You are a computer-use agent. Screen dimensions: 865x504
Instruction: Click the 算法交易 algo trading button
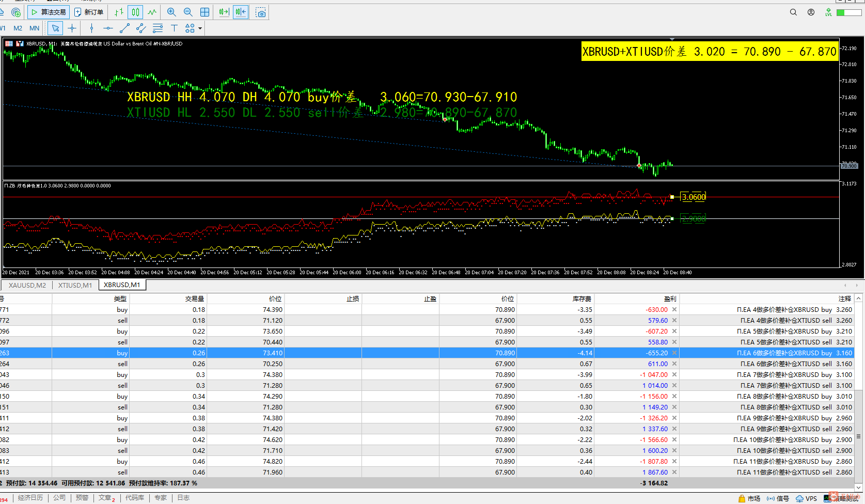pos(49,12)
